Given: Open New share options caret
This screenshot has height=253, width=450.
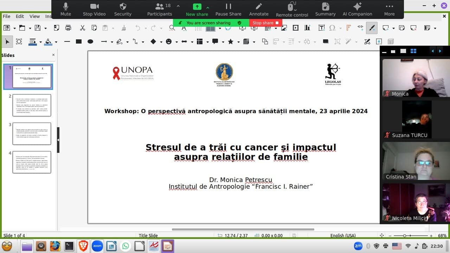Looking at the screenshot, I should click(208, 7).
